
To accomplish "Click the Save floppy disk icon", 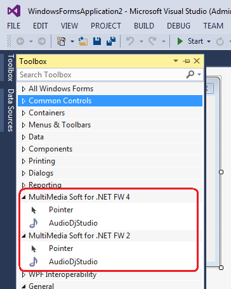I will click(x=97, y=41).
